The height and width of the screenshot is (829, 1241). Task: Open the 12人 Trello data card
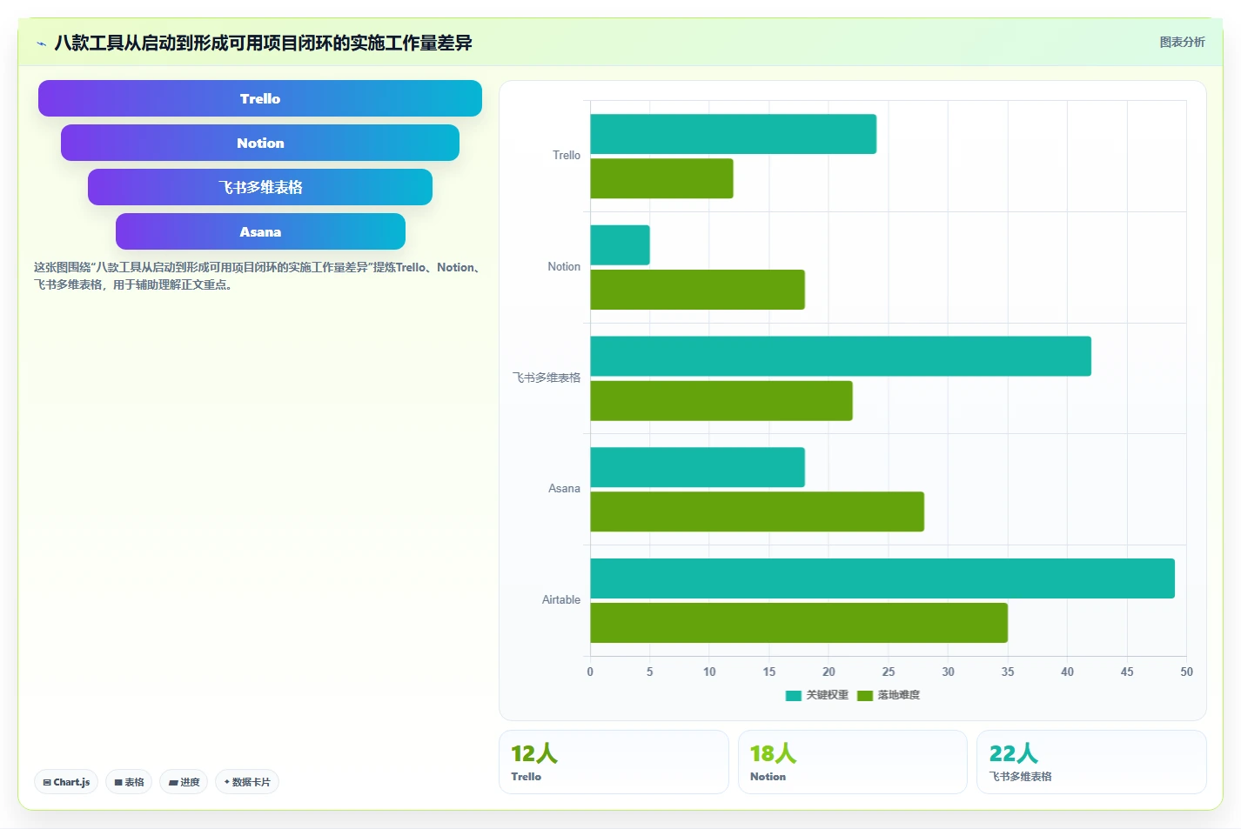point(614,762)
